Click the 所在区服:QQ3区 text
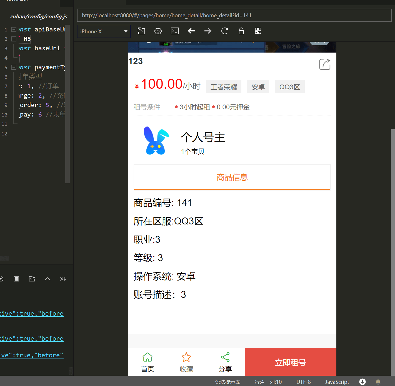The width and height of the screenshot is (395, 386). pos(168,221)
